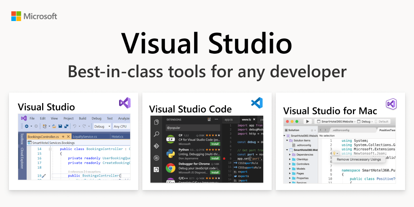Image resolution: width=414 pixels, height=207 pixels.
Task: Collapse BookingsController class code fold box
Action: coord(50,149)
